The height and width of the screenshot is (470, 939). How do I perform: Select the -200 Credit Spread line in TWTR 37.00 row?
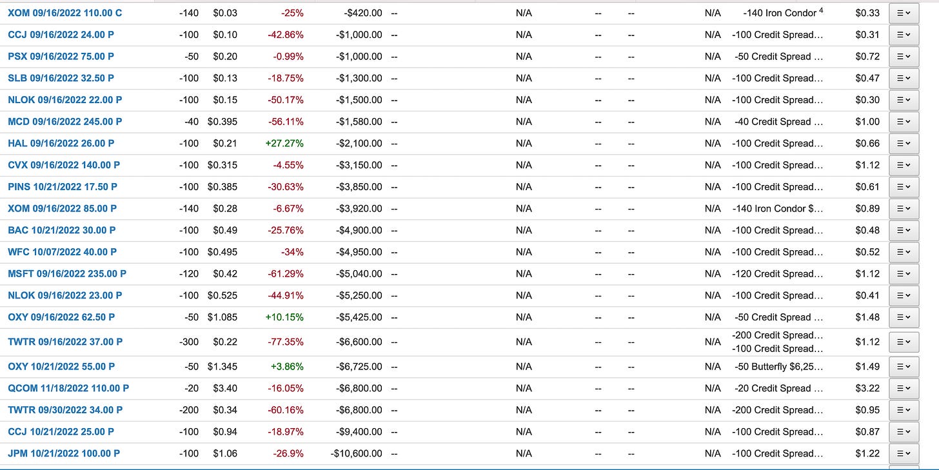(x=778, y=335)
